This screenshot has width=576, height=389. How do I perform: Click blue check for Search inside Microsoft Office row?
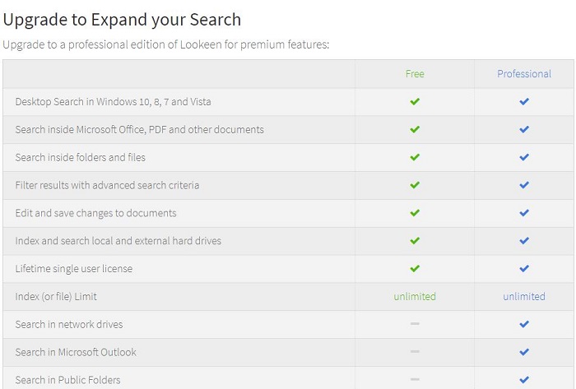524,130
